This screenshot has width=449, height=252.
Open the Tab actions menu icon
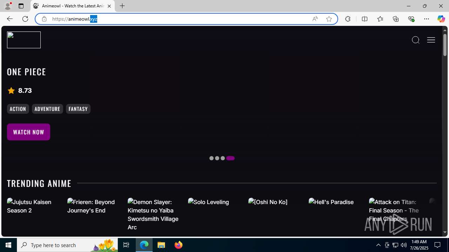[x=21, y=6]
